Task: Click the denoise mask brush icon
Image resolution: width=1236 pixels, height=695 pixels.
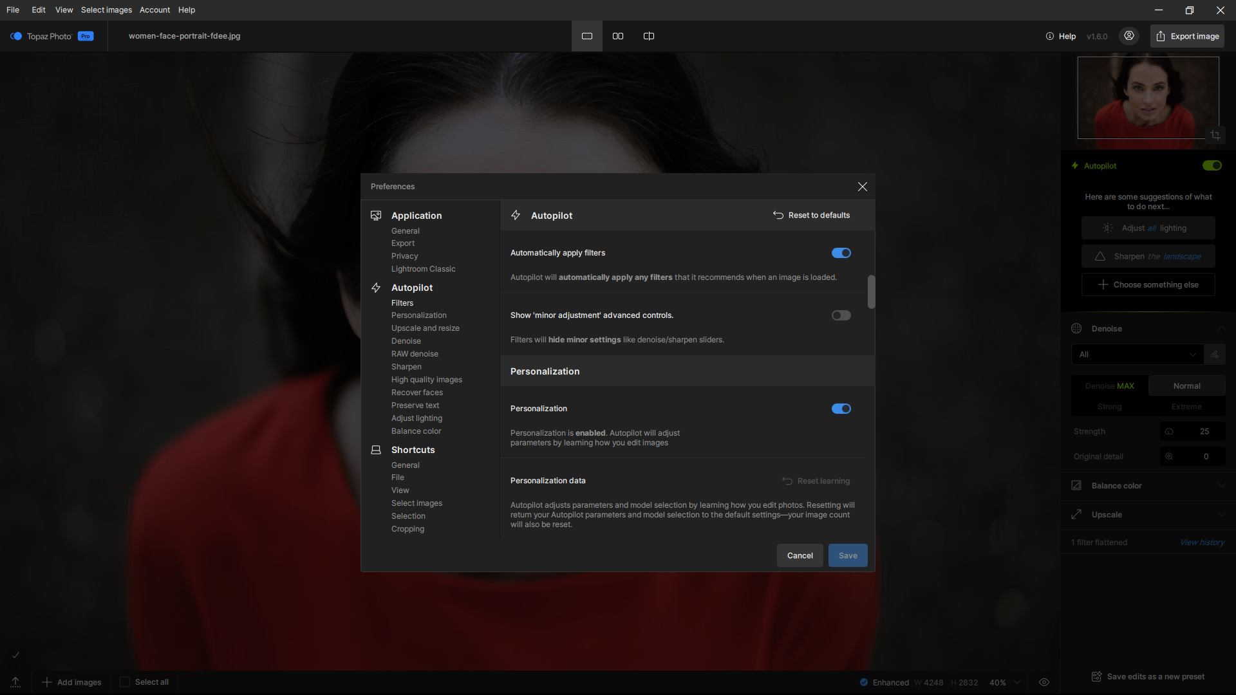Action: pyautogui.click(x=1215, y=355)
